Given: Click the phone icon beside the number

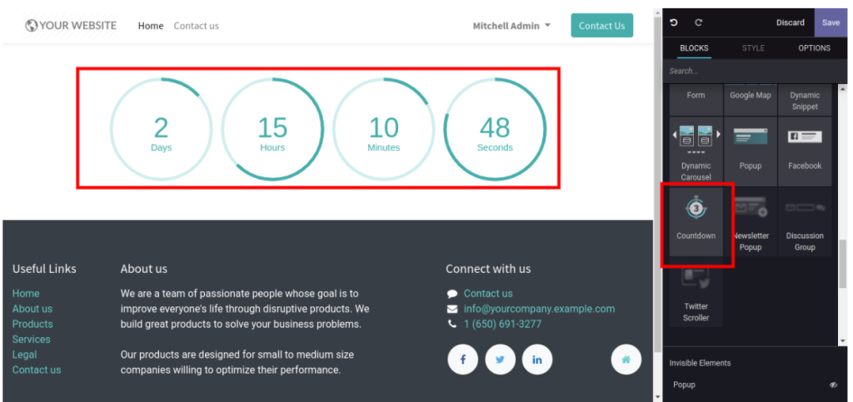Looking at the screenshot, I should 452,325.
